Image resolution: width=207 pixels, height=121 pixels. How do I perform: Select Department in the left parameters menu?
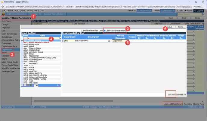(7, 49)
